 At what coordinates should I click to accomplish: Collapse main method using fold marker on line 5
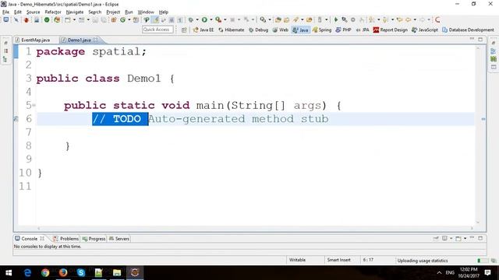point(34,105)
